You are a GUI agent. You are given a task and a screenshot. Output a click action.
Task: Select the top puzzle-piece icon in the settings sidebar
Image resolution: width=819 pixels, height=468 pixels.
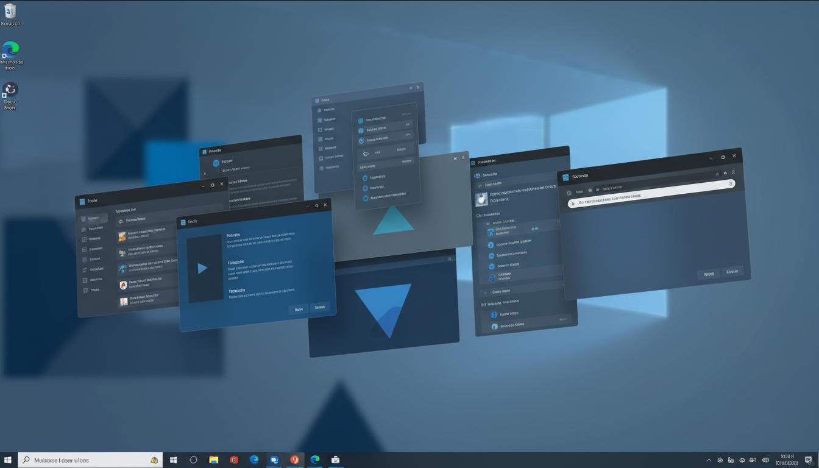319,110
